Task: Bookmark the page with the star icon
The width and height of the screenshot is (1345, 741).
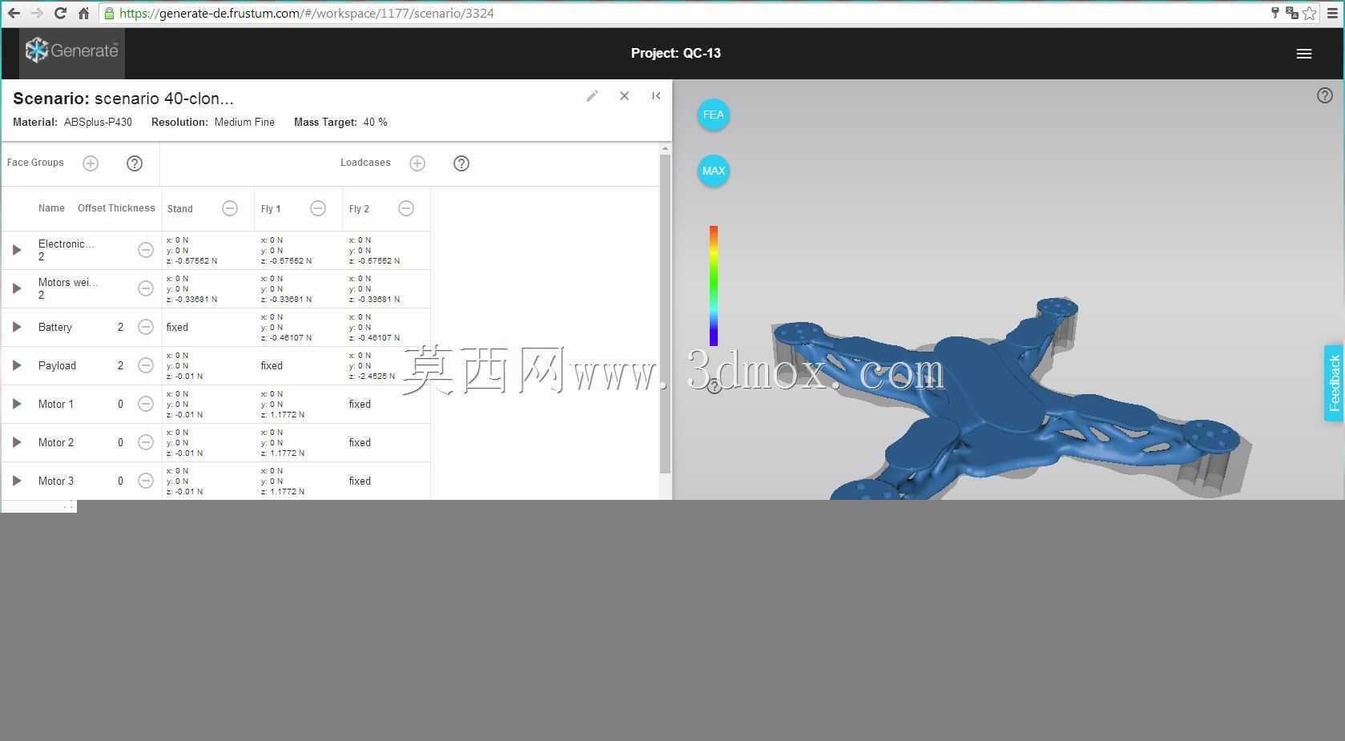Action: pos(1310,13)
